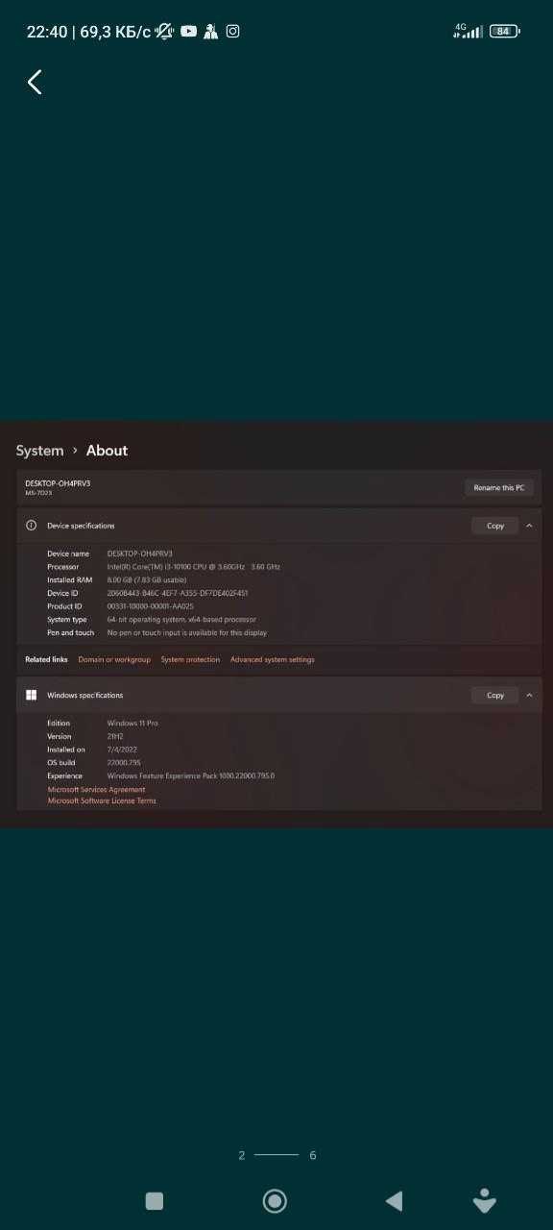Collapse the Device specifications section chevron
This screenshot has width=553, height=1230.
click(529, 526)
